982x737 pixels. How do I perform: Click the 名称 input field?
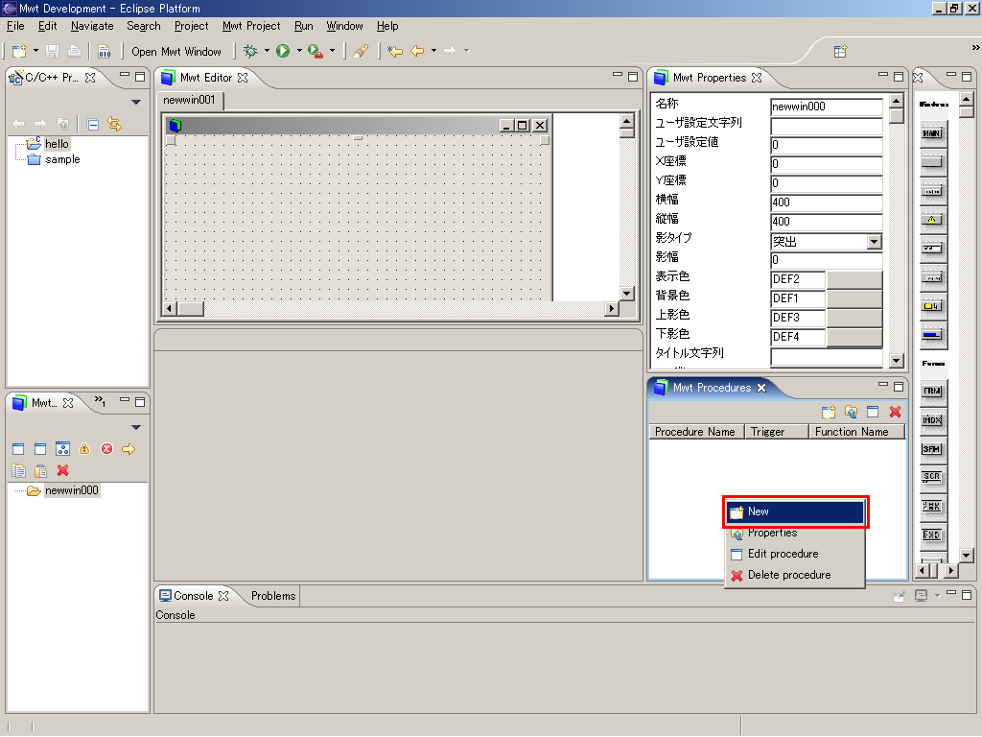point(826,107)
